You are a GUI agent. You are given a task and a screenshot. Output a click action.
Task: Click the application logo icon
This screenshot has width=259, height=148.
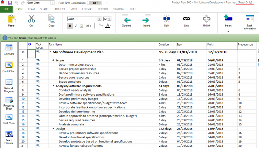pyautogui.click(x=3, y=2)
